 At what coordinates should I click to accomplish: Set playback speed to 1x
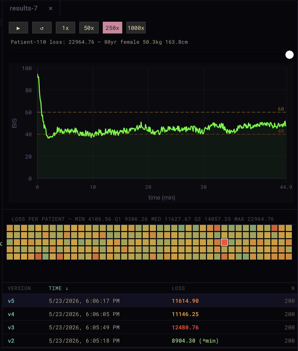coord(65,28)
